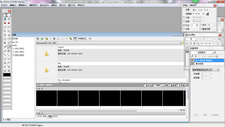Click the pen pressure icon in tool options
Viewport: 225px width, 127px height.
point(208,14)
